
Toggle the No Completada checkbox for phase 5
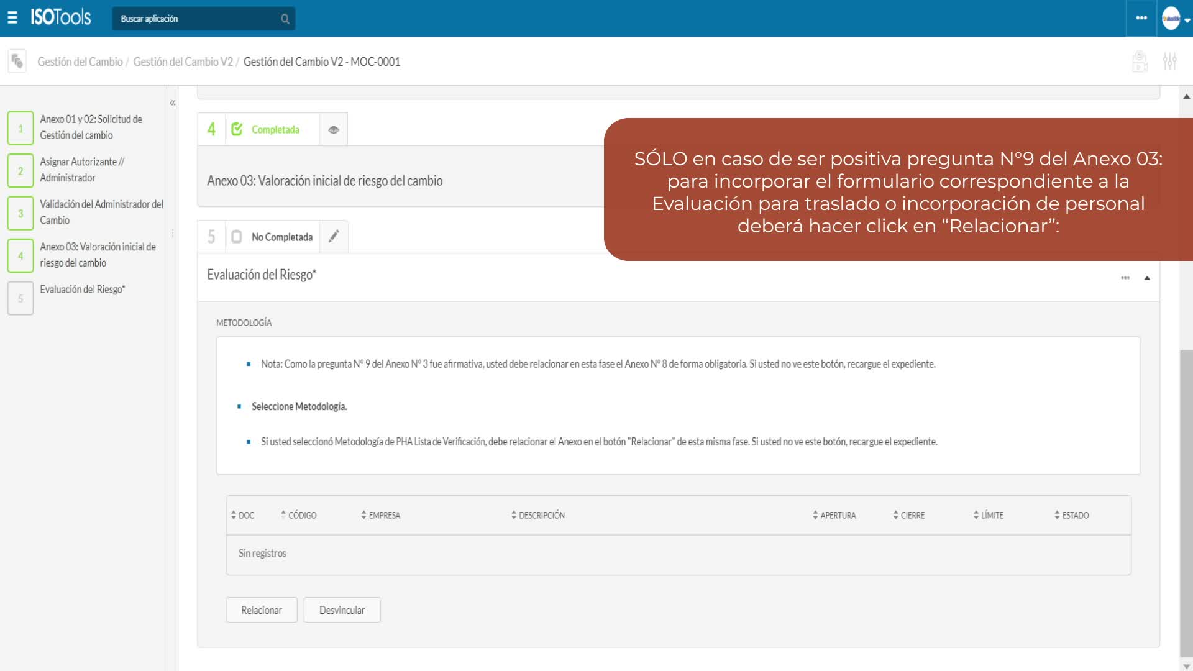(237, 237)
